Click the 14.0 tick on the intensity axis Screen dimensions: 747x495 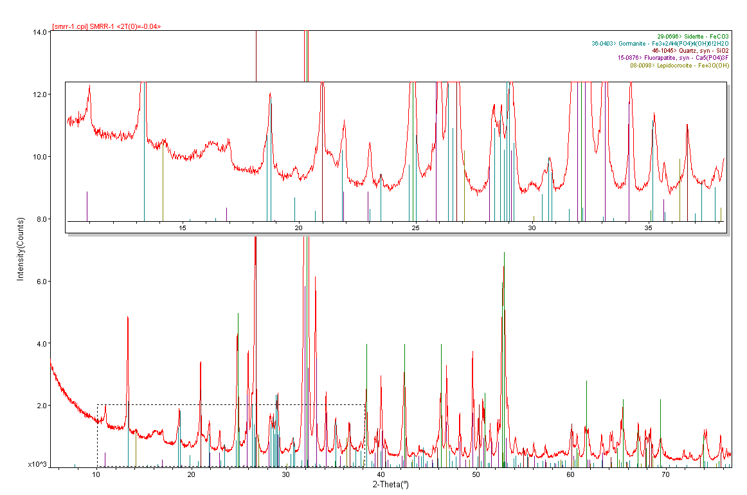[42, 32]
